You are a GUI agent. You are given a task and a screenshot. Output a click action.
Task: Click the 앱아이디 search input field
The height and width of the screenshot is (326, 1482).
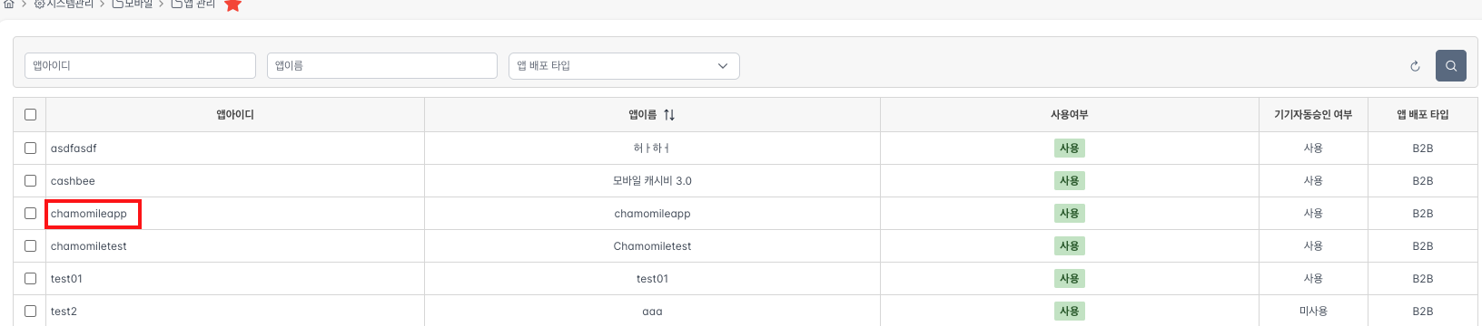[x=140, y=66]
